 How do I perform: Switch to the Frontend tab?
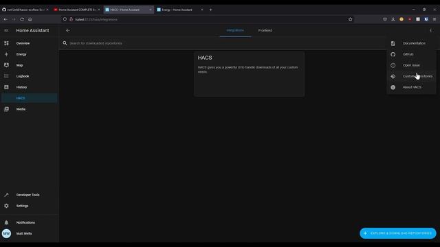click(x=265, y=30)
